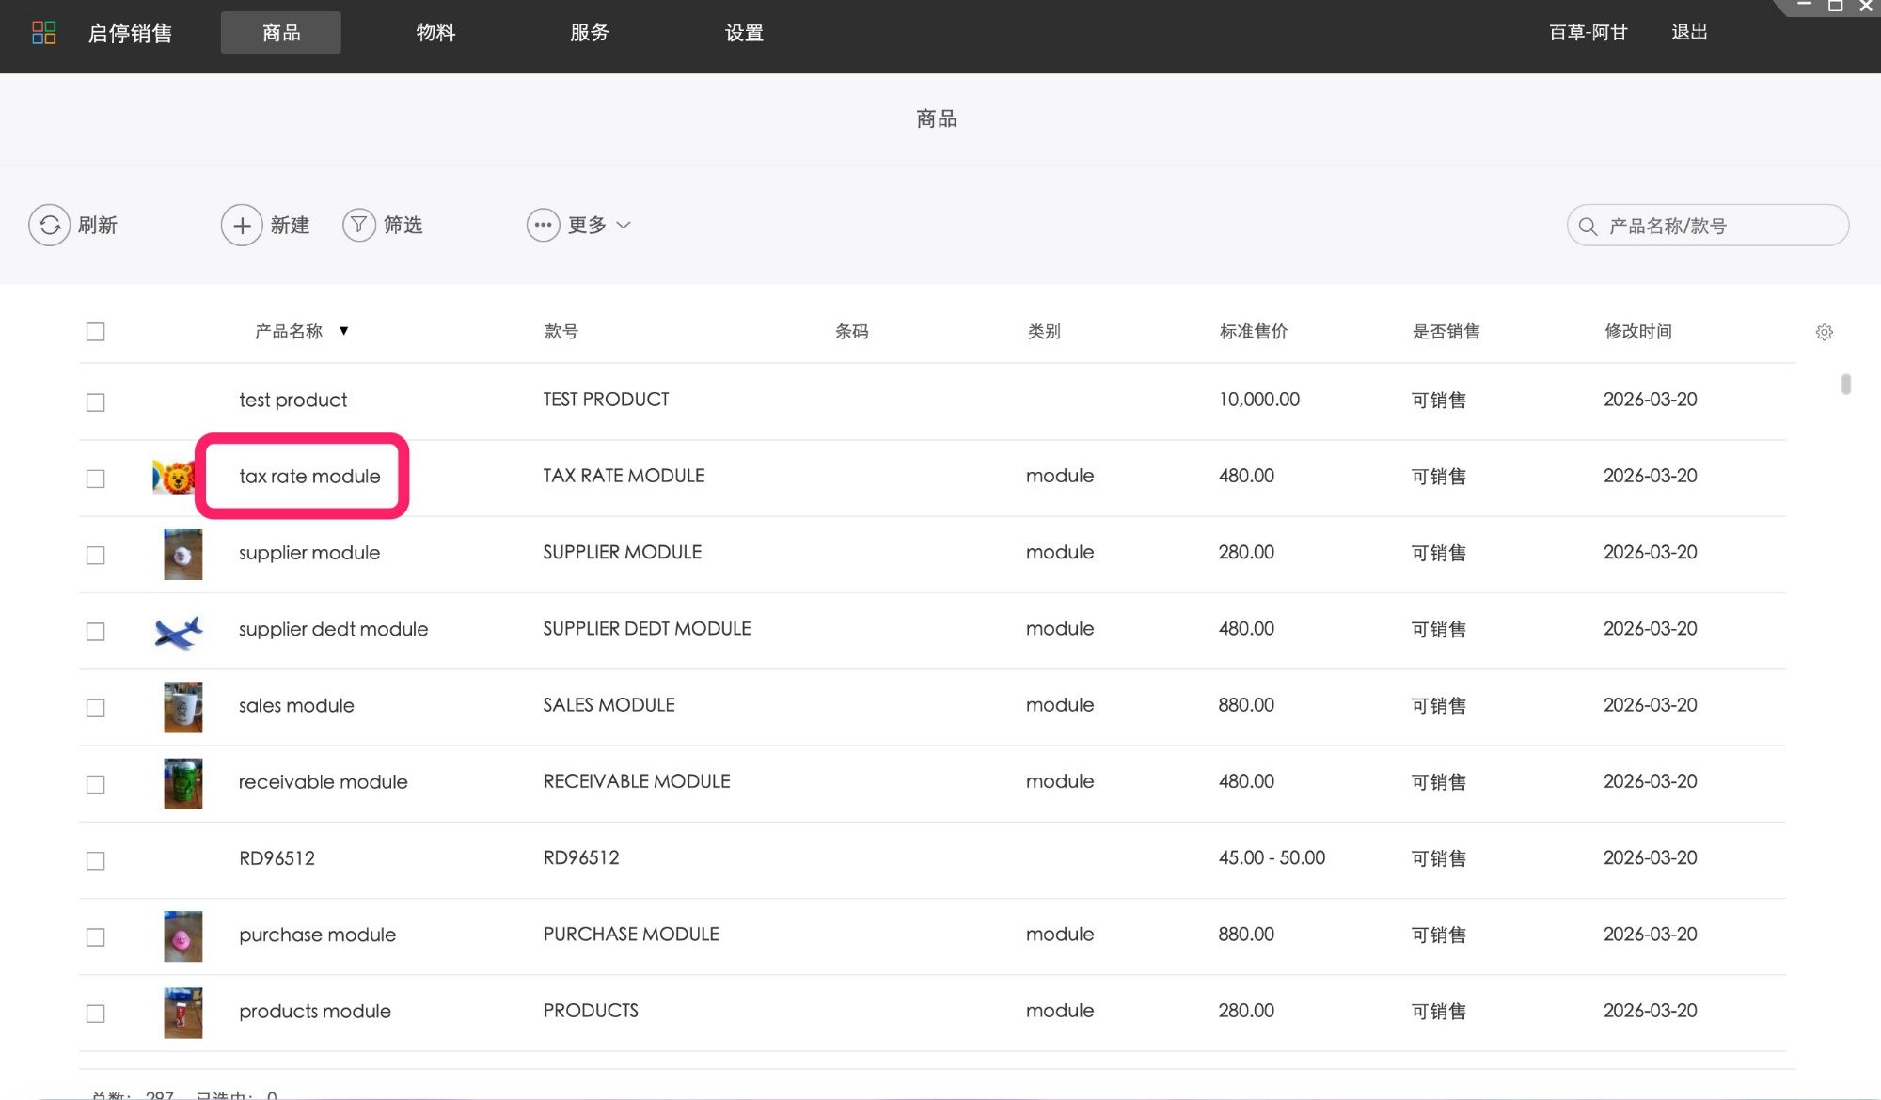Click the 百草-阿甘 user name
1881x1100 pixels.
coord(1589,33)
